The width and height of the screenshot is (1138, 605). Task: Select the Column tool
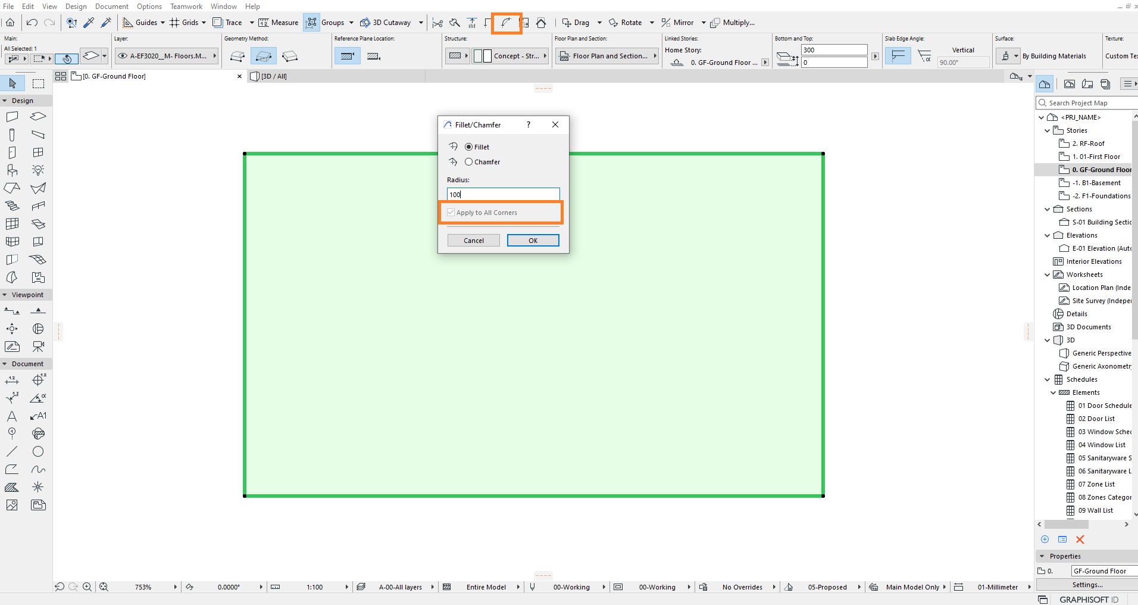[x=12, y=135]
